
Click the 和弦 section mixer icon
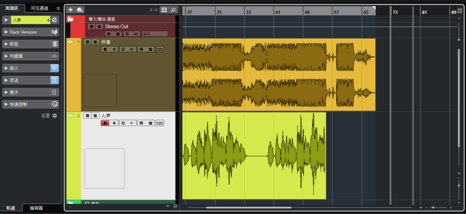coord(54,44)
